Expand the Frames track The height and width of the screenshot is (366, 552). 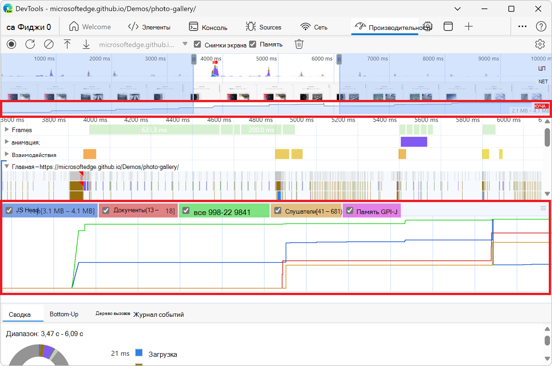coord(7,130)
